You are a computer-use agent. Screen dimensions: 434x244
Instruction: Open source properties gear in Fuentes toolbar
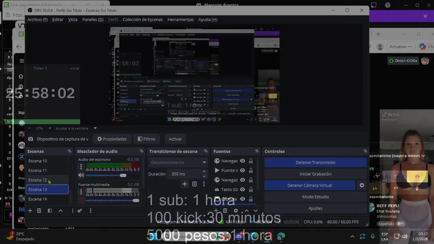[x=236, y=211]
